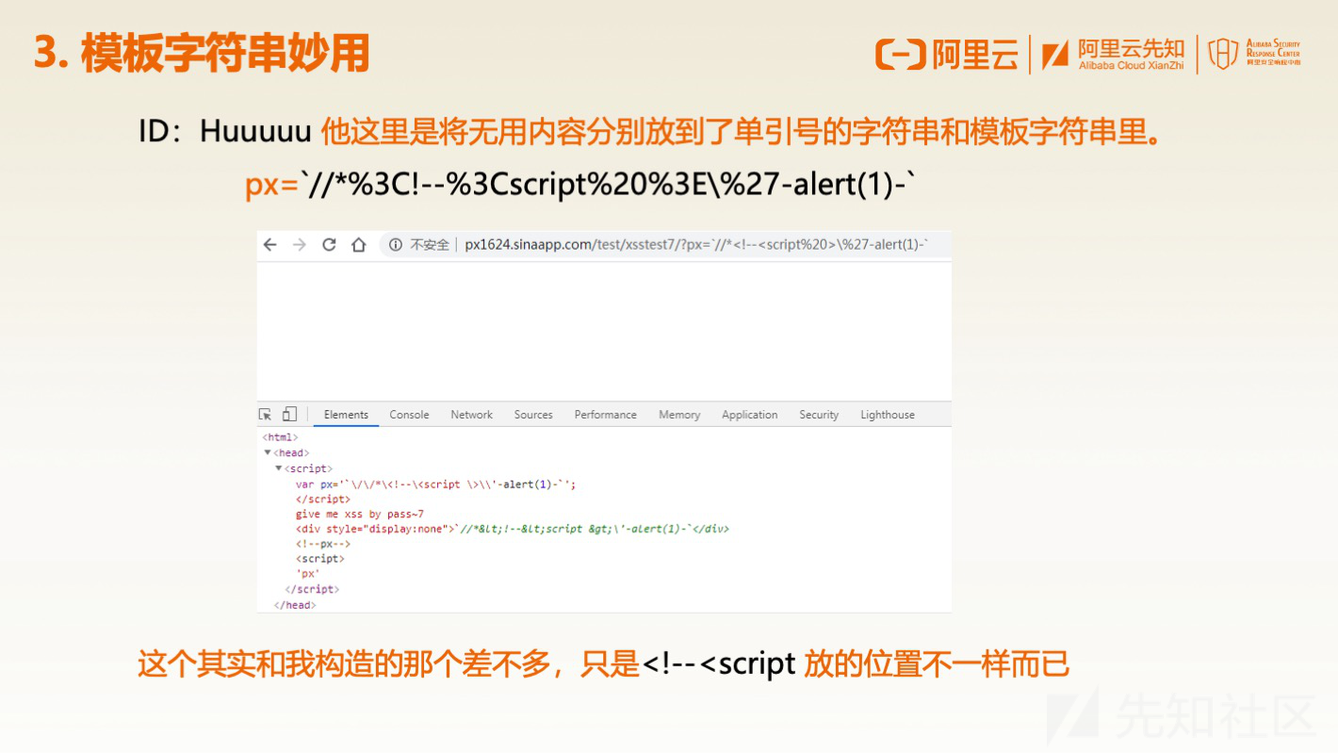Switch to the Sources tab

click(533, 415)
